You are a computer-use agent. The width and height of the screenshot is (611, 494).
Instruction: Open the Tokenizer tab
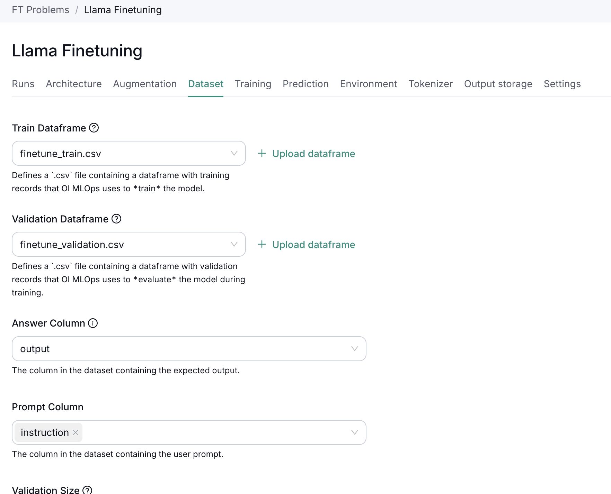[x=431, y=84]
